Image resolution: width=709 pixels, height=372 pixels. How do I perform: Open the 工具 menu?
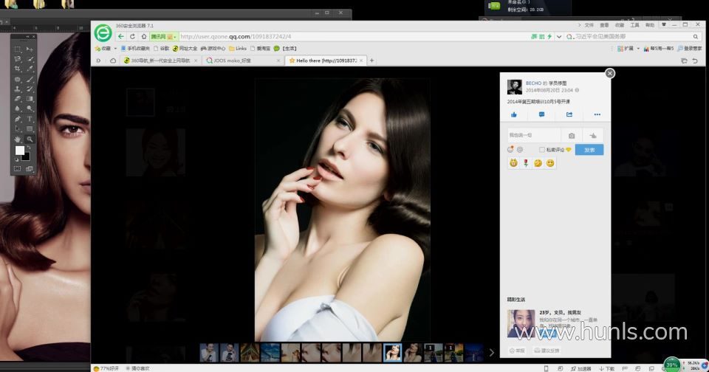(x=635, y=25)
